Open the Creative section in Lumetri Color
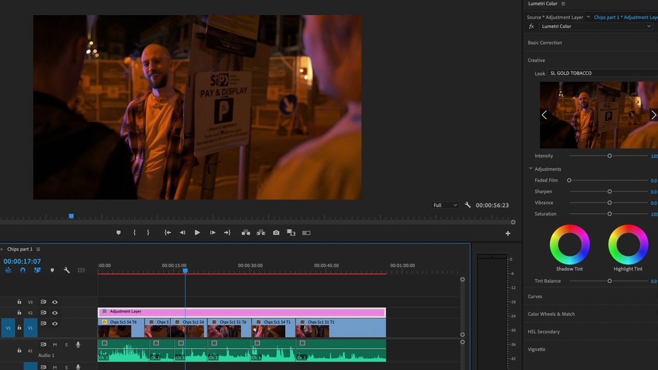The width and height of the screenshot is (658, 370). pos(536,60)
